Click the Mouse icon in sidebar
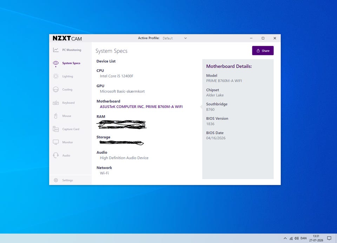 pos(56,116)
